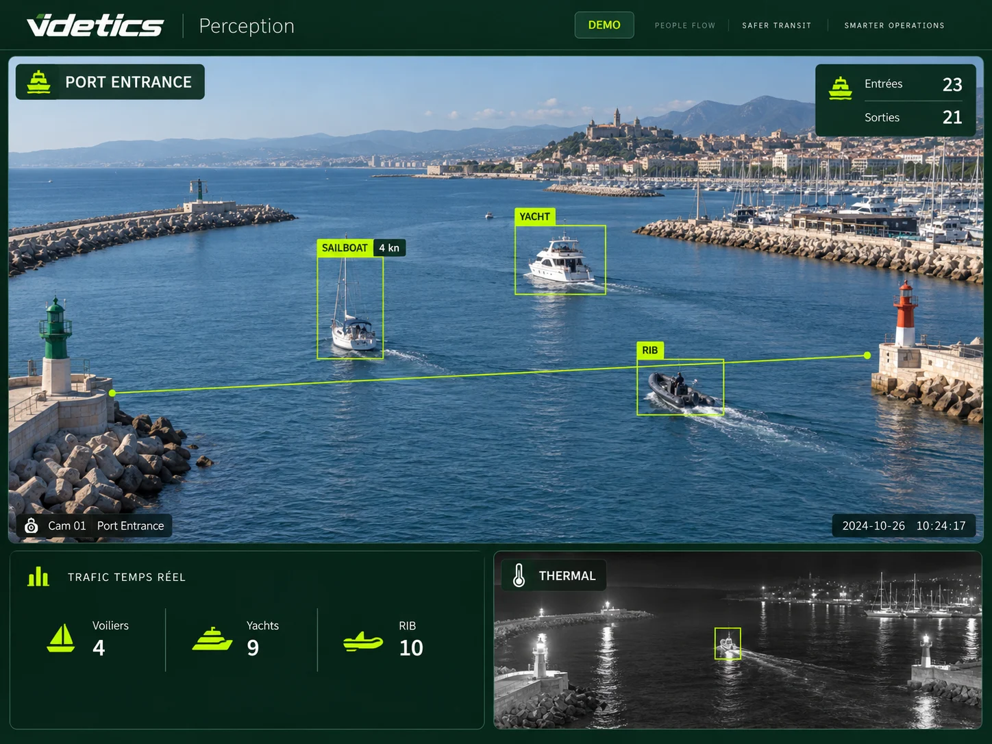Click the PORT ENTRANCE title label
This screenshot has height=744, width=992.
(x=129, y=82)
